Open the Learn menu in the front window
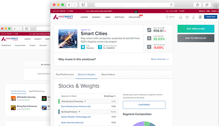Image resolution: width=219 pixels, height=126 pixels. click(108, 17)
